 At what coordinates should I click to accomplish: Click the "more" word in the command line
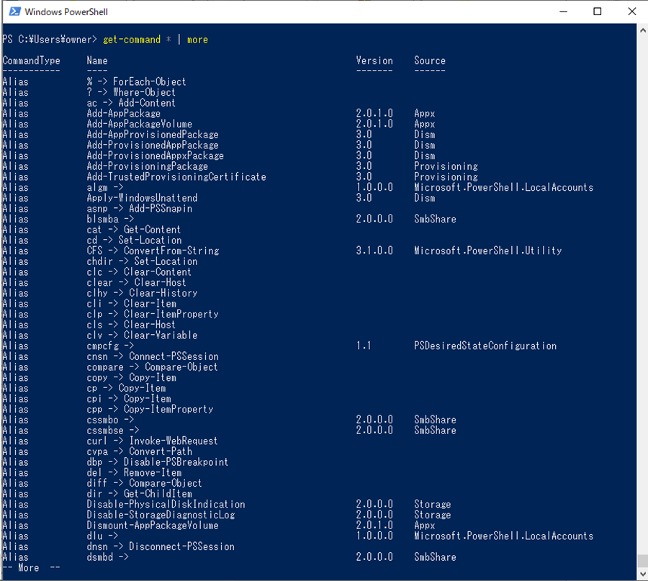click(197, 40)
